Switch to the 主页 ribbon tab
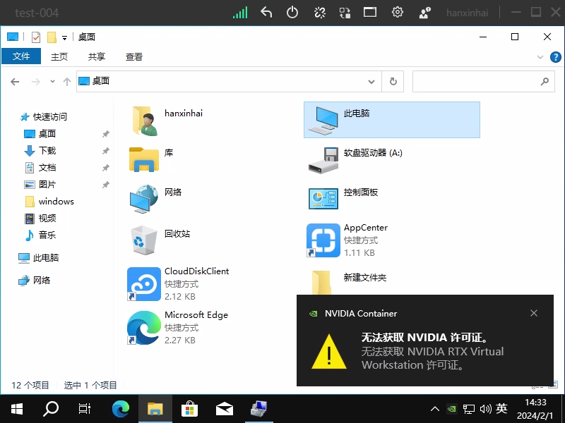The height and width of the screenshot is (423, 565). [x=59, y=56]
